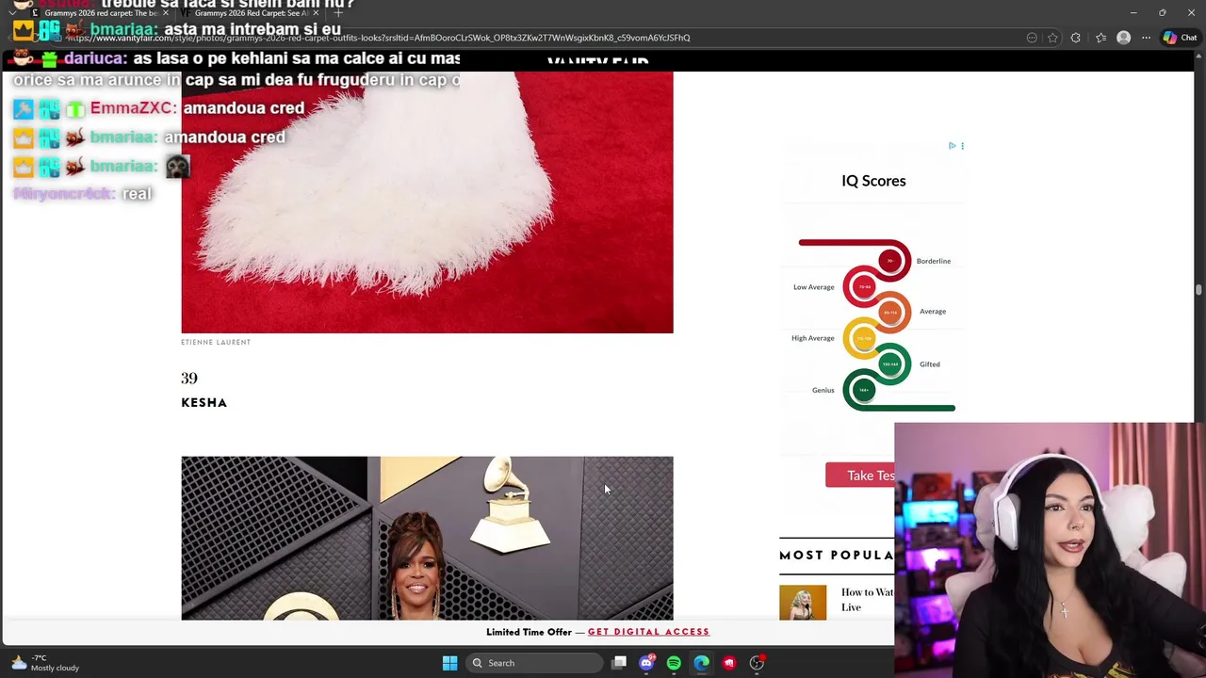Close the first Grammys 2026 tab
The image size is (1206, 678).
point(166,13)
